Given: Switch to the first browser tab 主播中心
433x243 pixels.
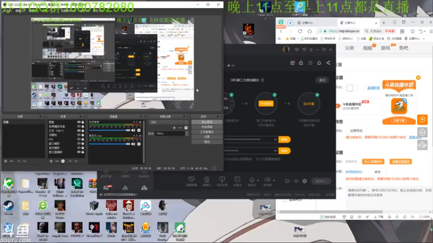Looking at the screenshot, I should (316, 23).
